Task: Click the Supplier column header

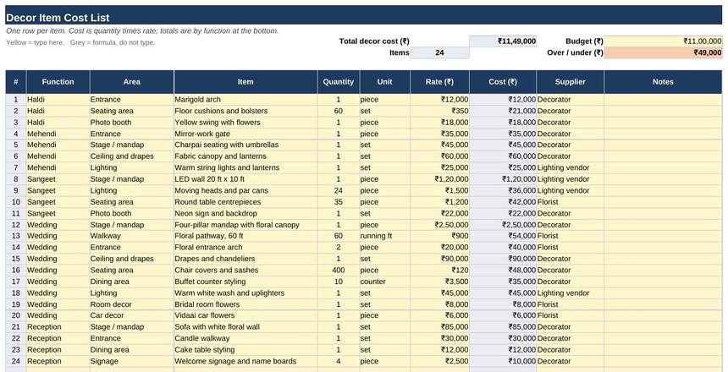Action: 571,82
